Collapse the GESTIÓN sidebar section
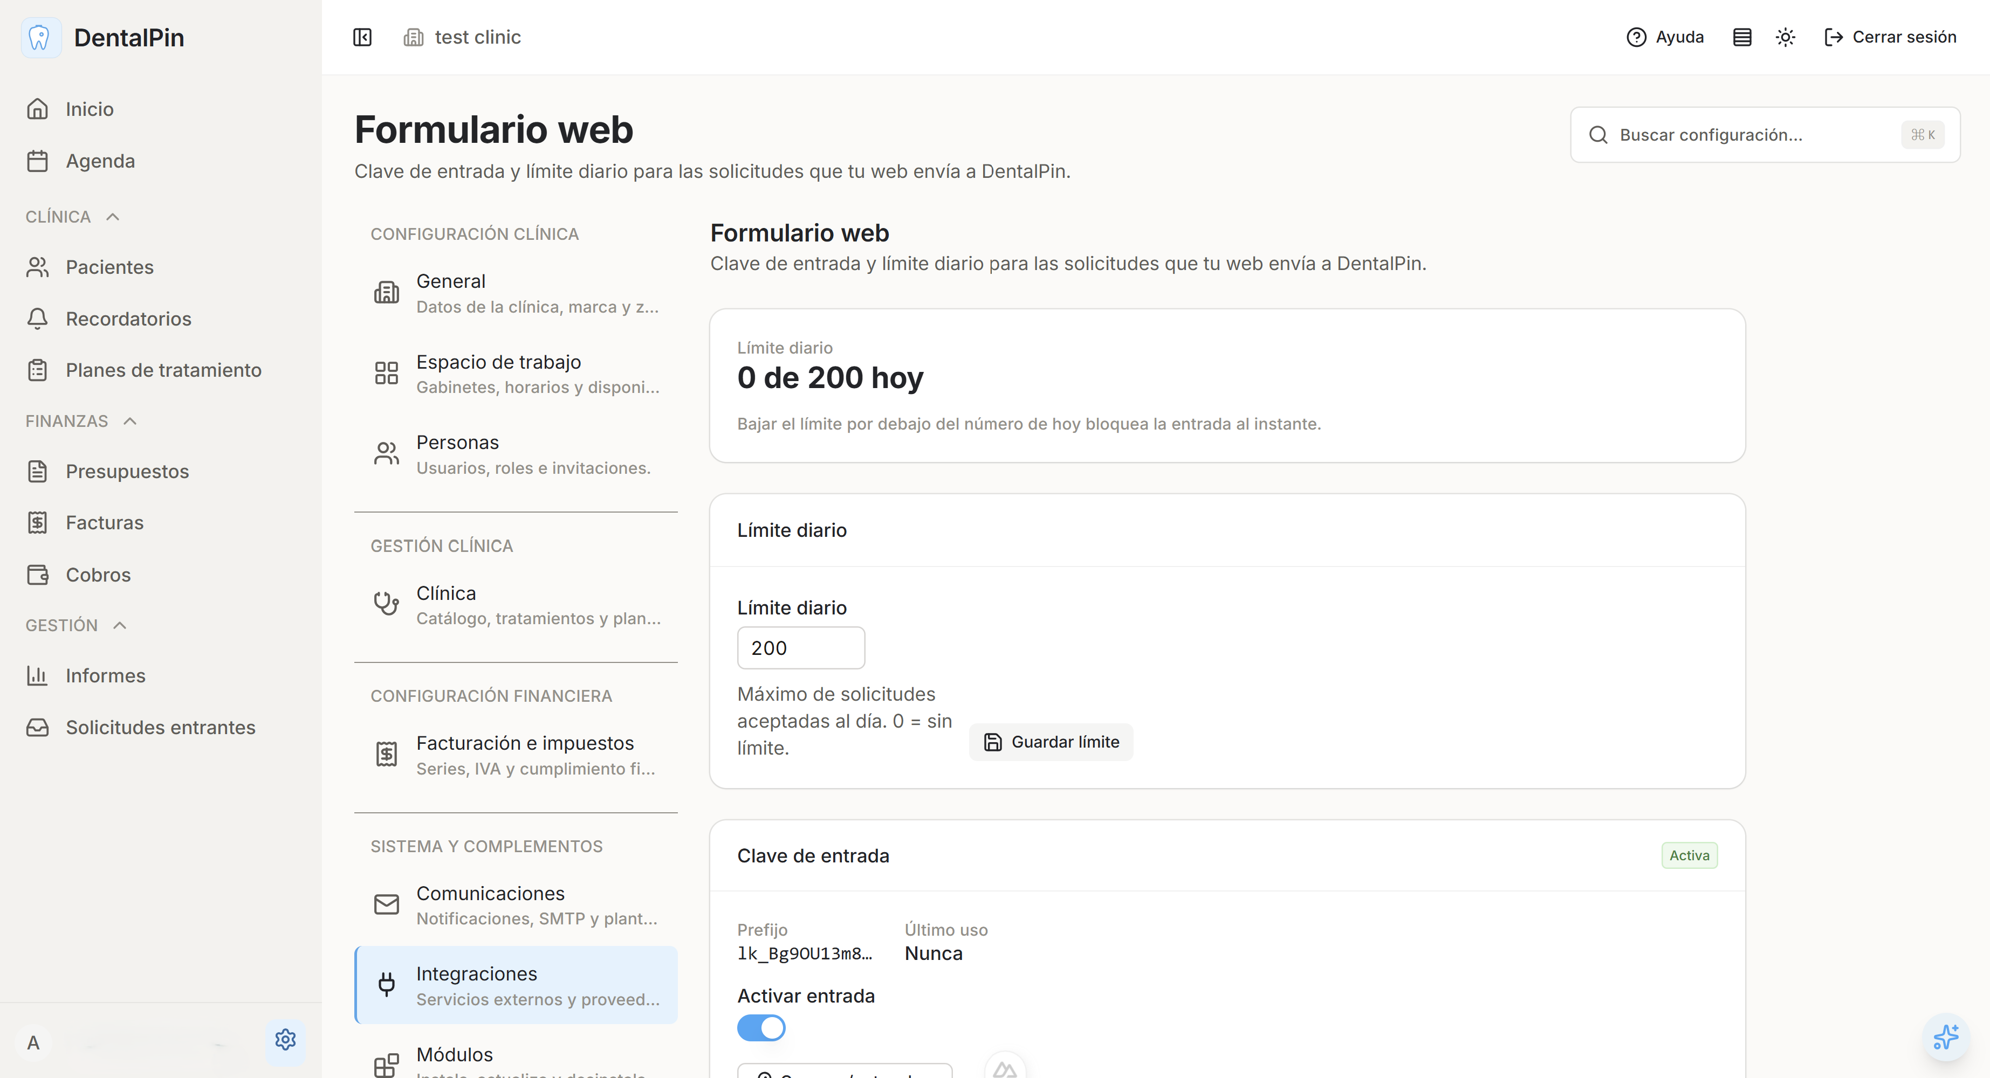 click(76, 625)
